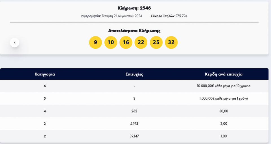
Task: Click the 262 winners cell
Action: pos(134,111)
